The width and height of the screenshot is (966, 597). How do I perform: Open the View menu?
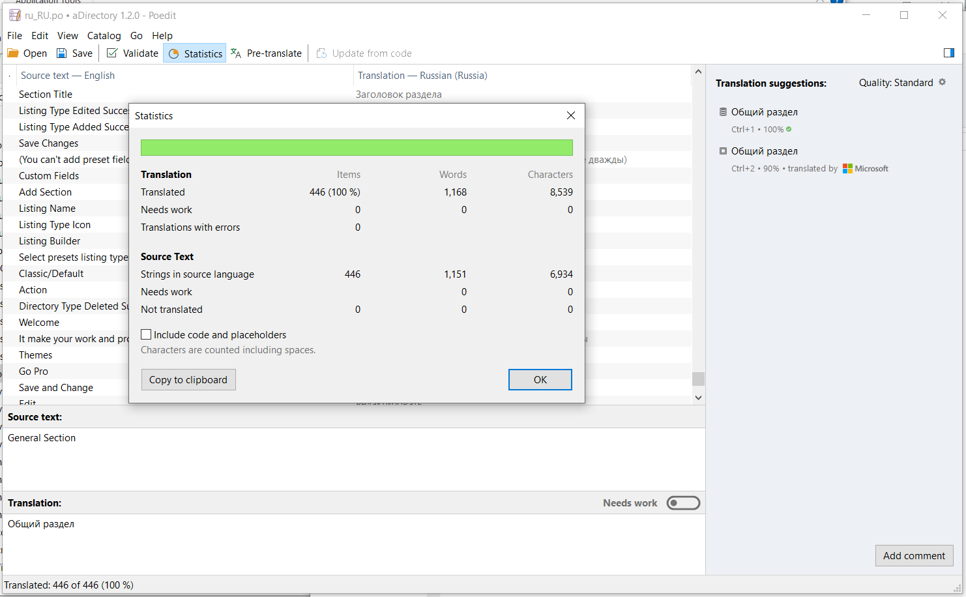68,36
